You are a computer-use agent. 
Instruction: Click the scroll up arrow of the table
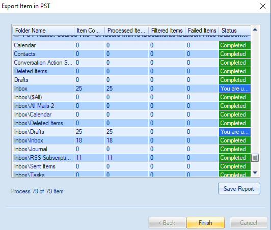tap(255, 30)
